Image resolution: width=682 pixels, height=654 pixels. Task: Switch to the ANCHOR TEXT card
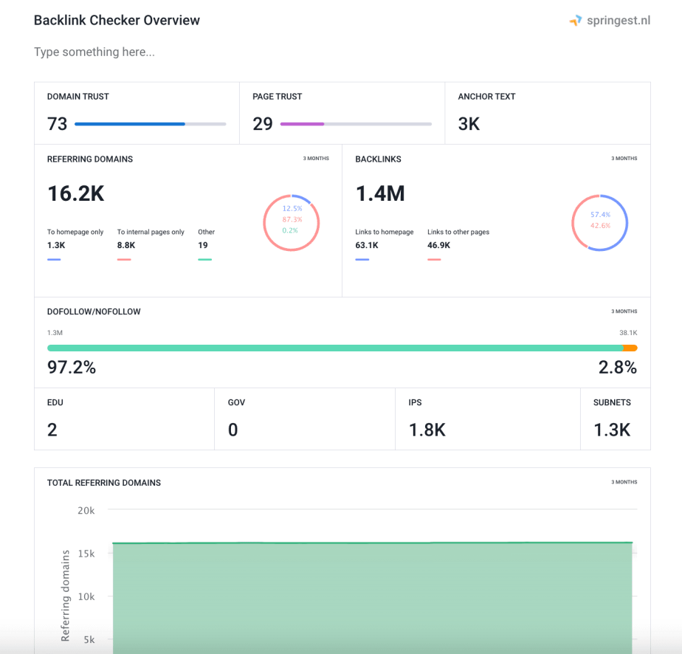pos(546,112)
